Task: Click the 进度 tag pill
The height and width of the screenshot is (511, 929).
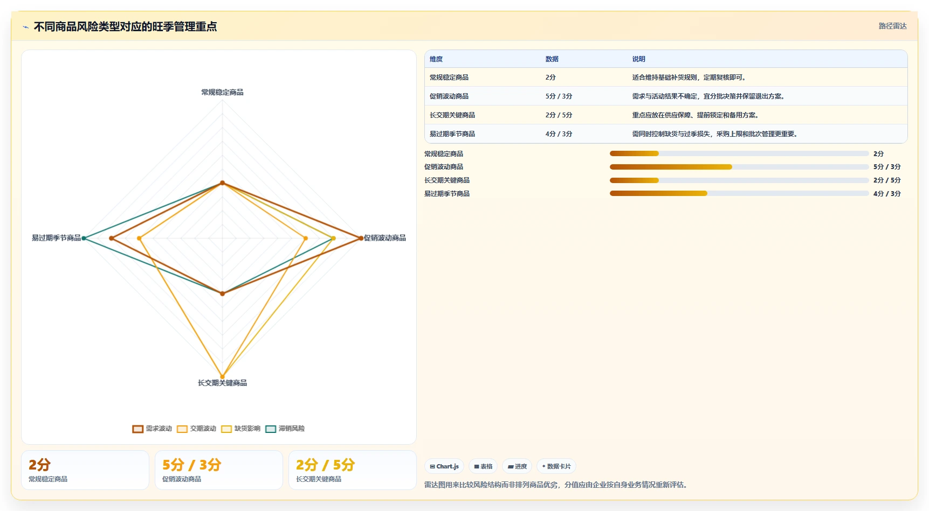Action: pos(517,466)
